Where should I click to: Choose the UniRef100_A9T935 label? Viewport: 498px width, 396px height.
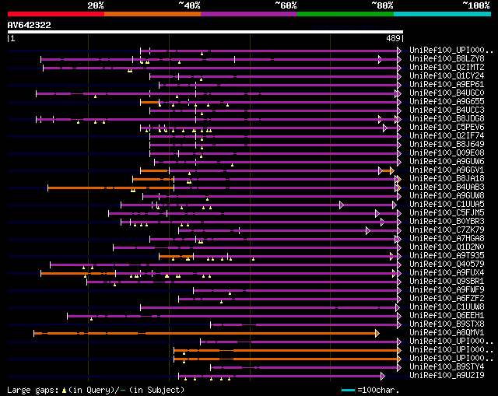pyautogui.click(x=447, y=256)
